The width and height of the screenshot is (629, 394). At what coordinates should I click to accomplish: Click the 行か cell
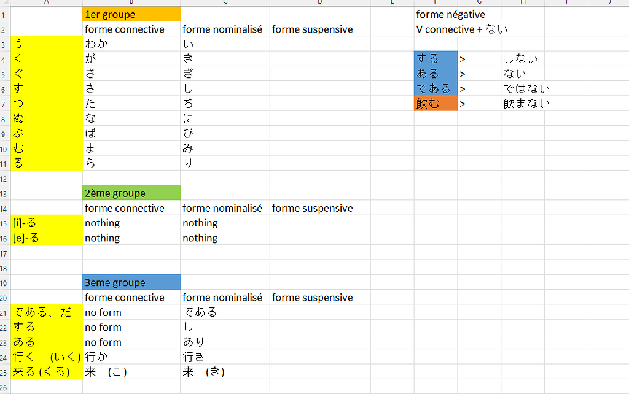pyautogui.click(x=131, y=357)
